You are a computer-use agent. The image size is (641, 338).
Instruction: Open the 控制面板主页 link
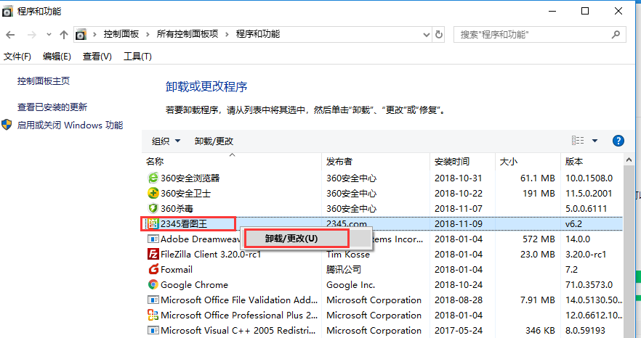click(44, 81)
